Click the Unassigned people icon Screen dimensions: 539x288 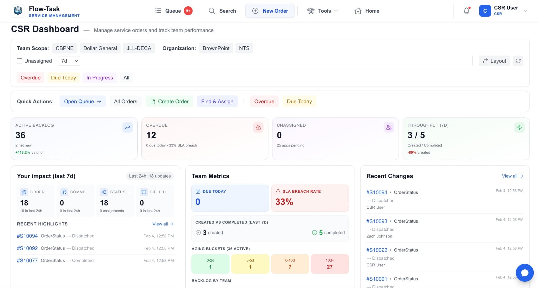389,128
